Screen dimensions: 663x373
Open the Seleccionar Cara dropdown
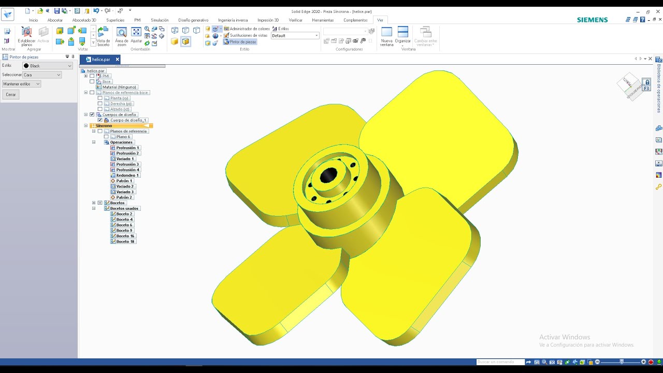coord(41,75)
